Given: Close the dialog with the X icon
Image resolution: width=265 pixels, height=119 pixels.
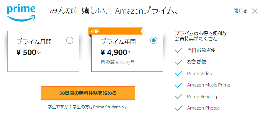Looking at the screenshot, I should click(x=255, y=11).
